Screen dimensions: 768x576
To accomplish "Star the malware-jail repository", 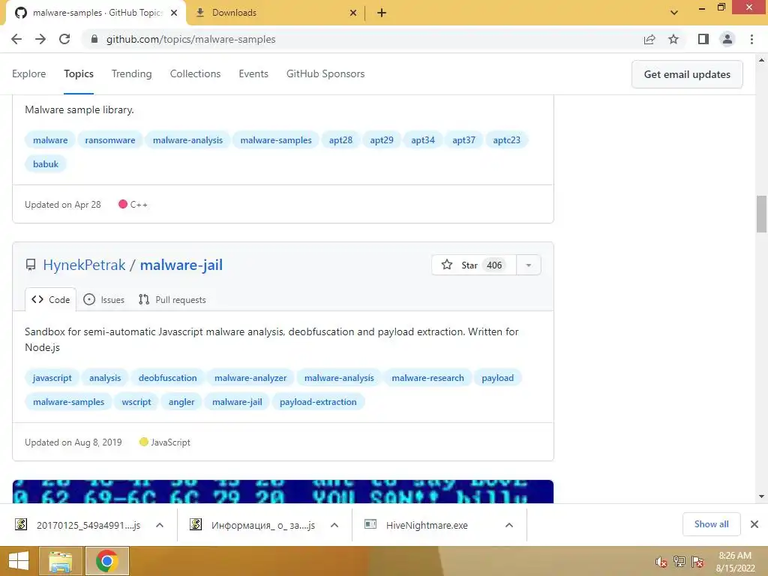I will pos(474,265).
